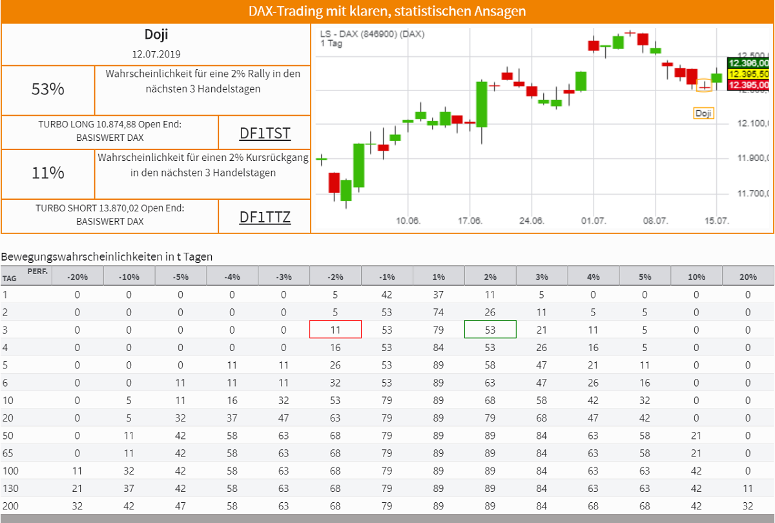Select the highlighted Doji candle marker
Screen dimensions: 775x523
coord(705,85)
